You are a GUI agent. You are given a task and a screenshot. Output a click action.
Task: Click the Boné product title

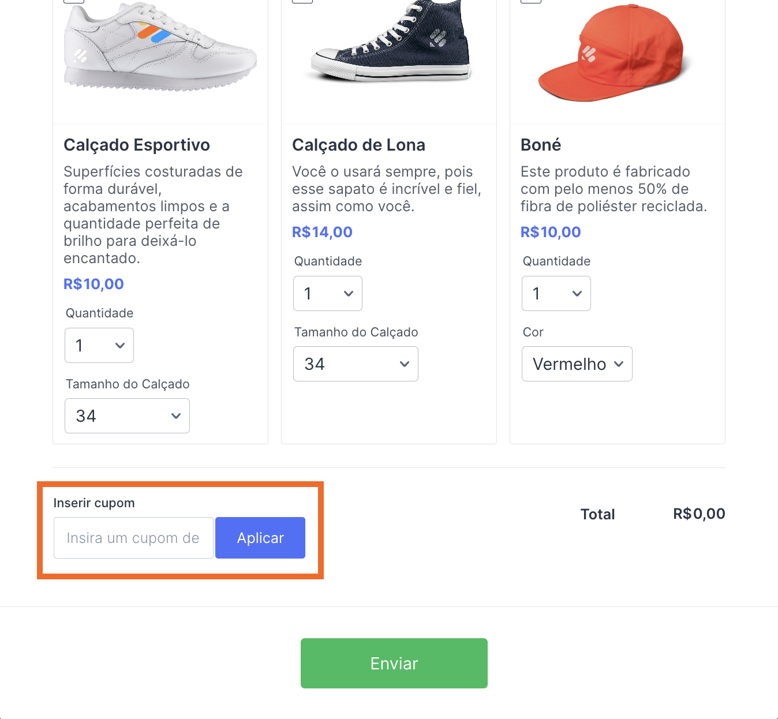click(541, 145)
